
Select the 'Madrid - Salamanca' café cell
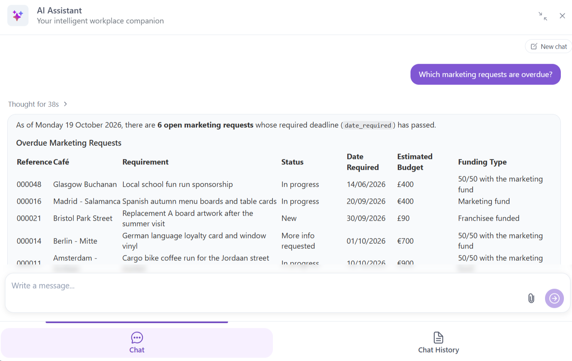pos(87,201)
